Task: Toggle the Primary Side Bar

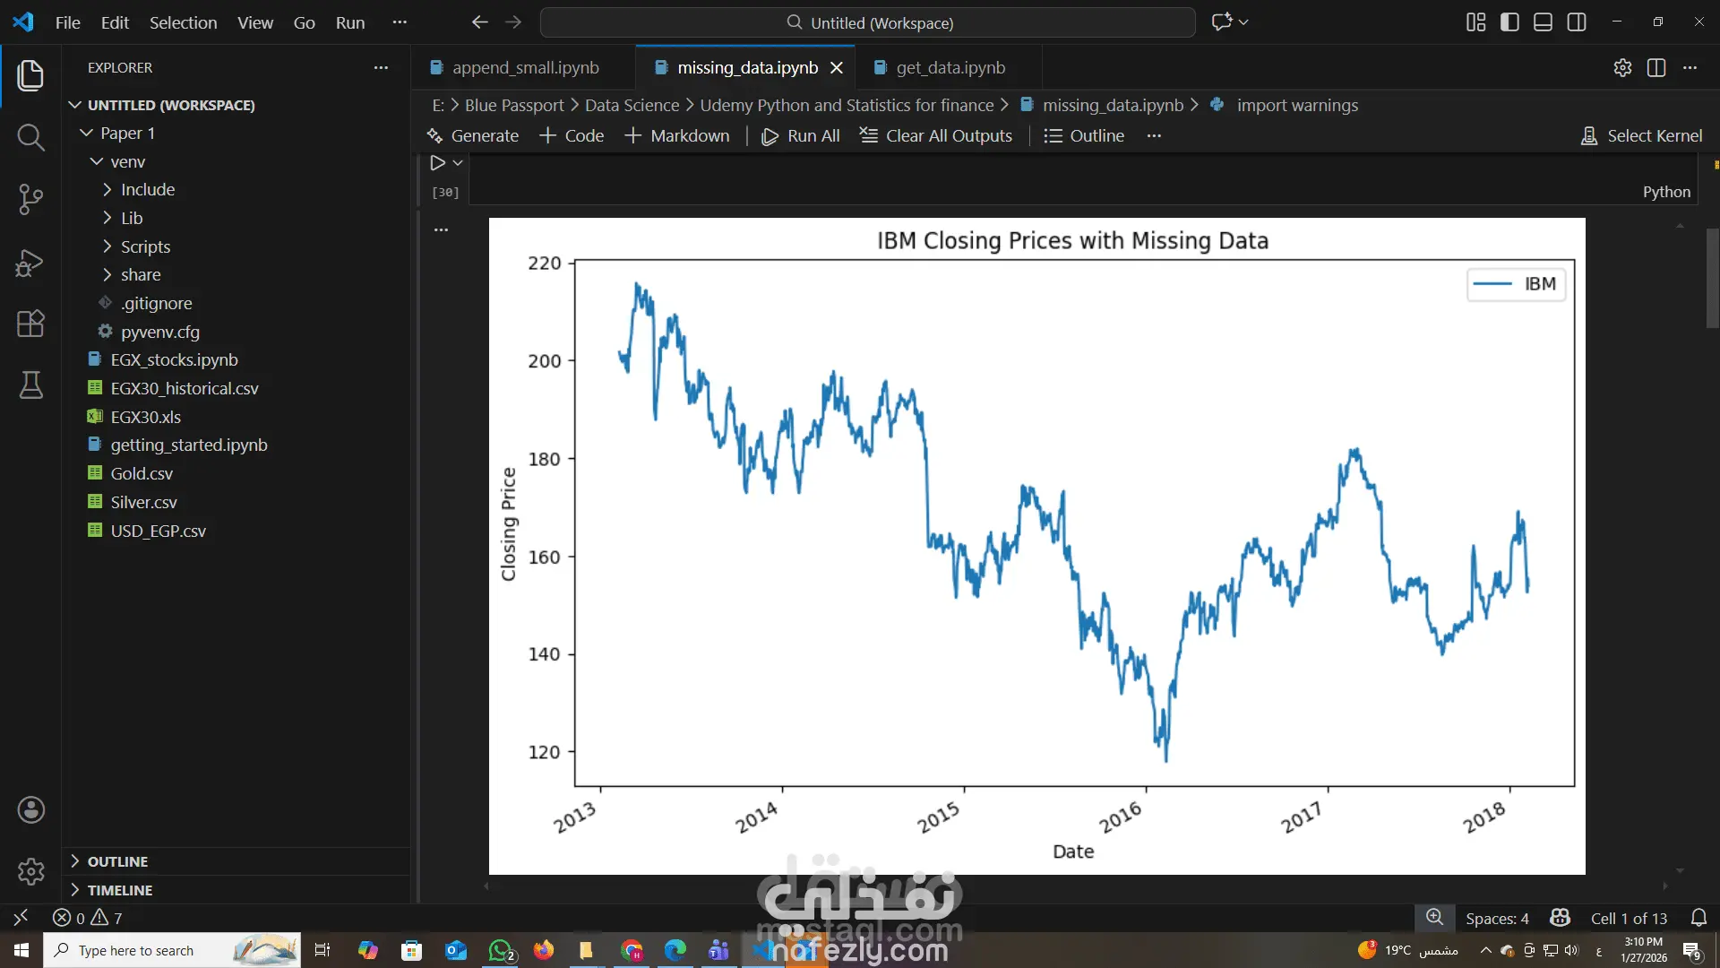Action: click(x=1509, y=22)
